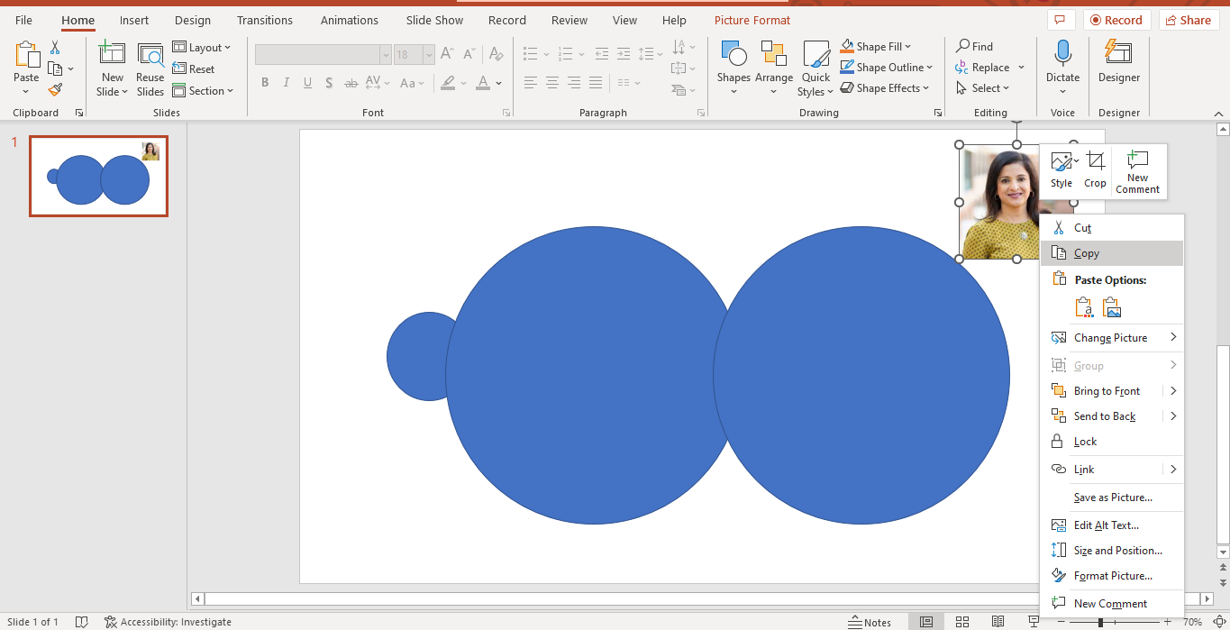The width and height of the screenshot is (1230, 630).
Task: Choose Change Picture from the context menu
Action: pos(1110,337)
